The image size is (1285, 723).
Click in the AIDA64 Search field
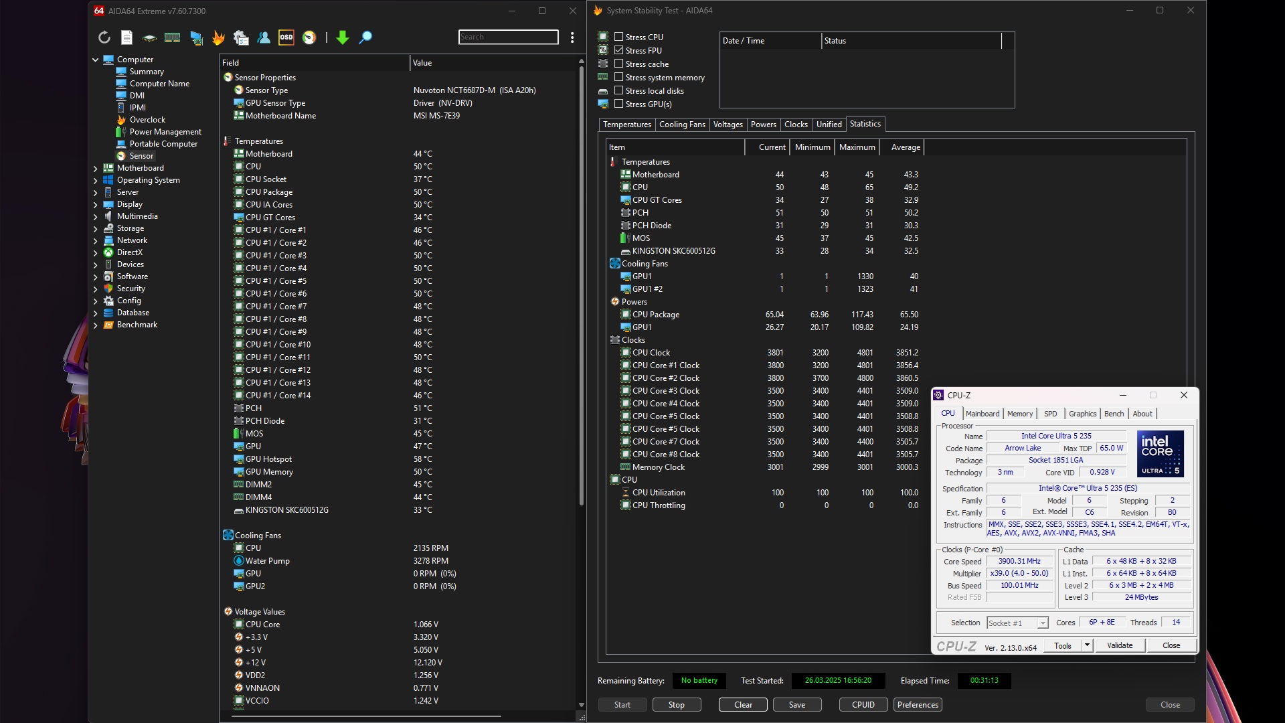(509, 37)
